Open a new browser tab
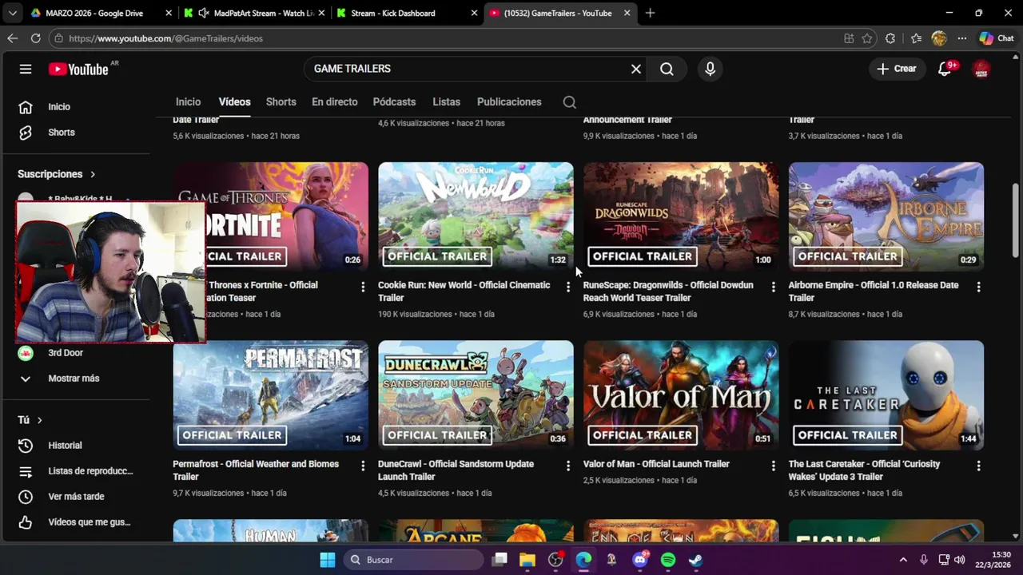Viewport: 1023px width, 575px height. click(650, 13)
